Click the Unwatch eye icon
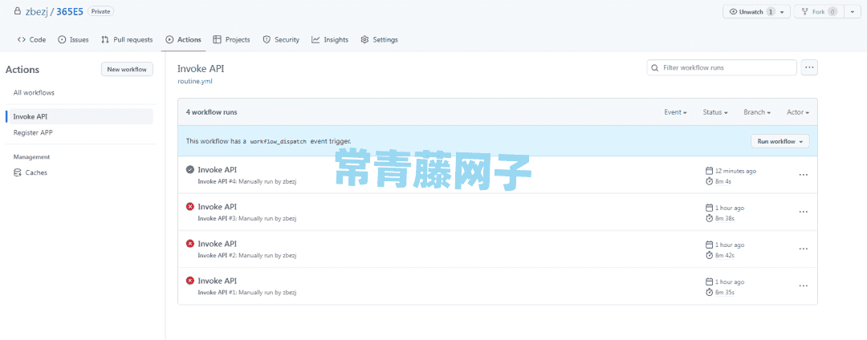867x340 pixels. [733, 11]
